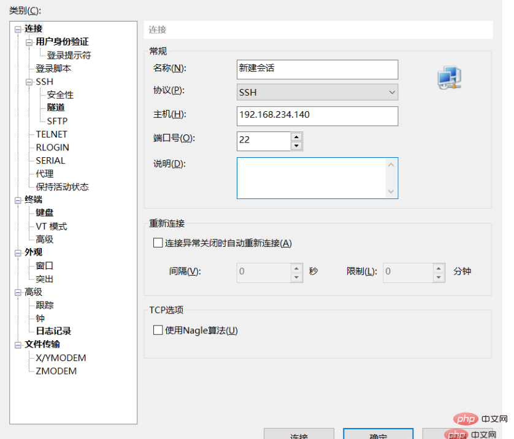The width and height of the screenshot is (514, 439).
Task: Open the 安全性 settings item
Action: pos(60,95)
